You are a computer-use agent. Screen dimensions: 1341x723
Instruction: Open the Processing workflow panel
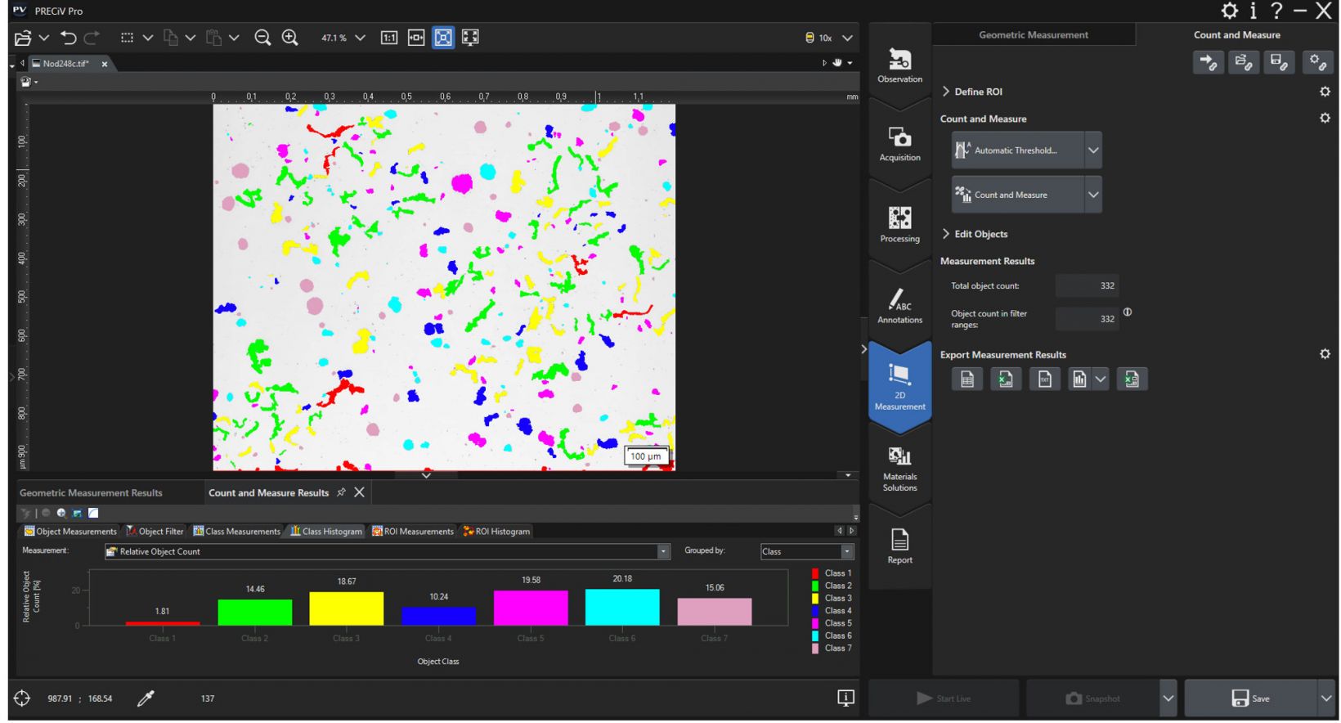(x=899, y=224)
